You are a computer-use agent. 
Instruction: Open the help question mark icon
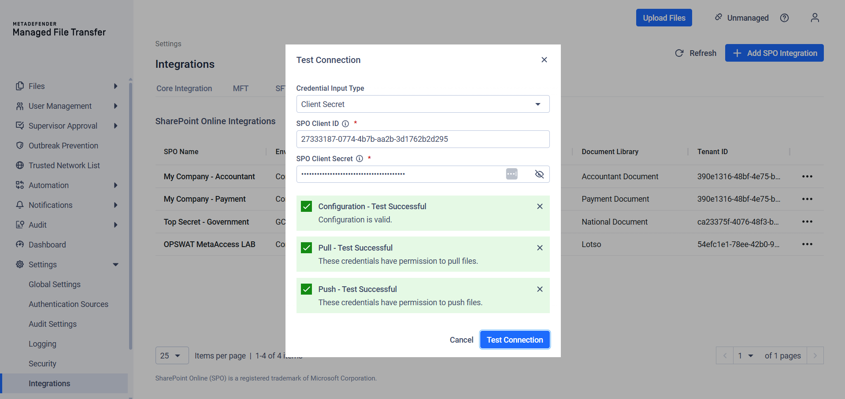784,18
